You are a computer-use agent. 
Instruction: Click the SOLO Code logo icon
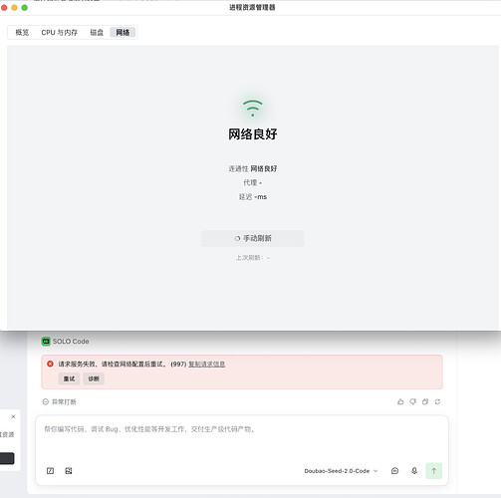(46, 342)
